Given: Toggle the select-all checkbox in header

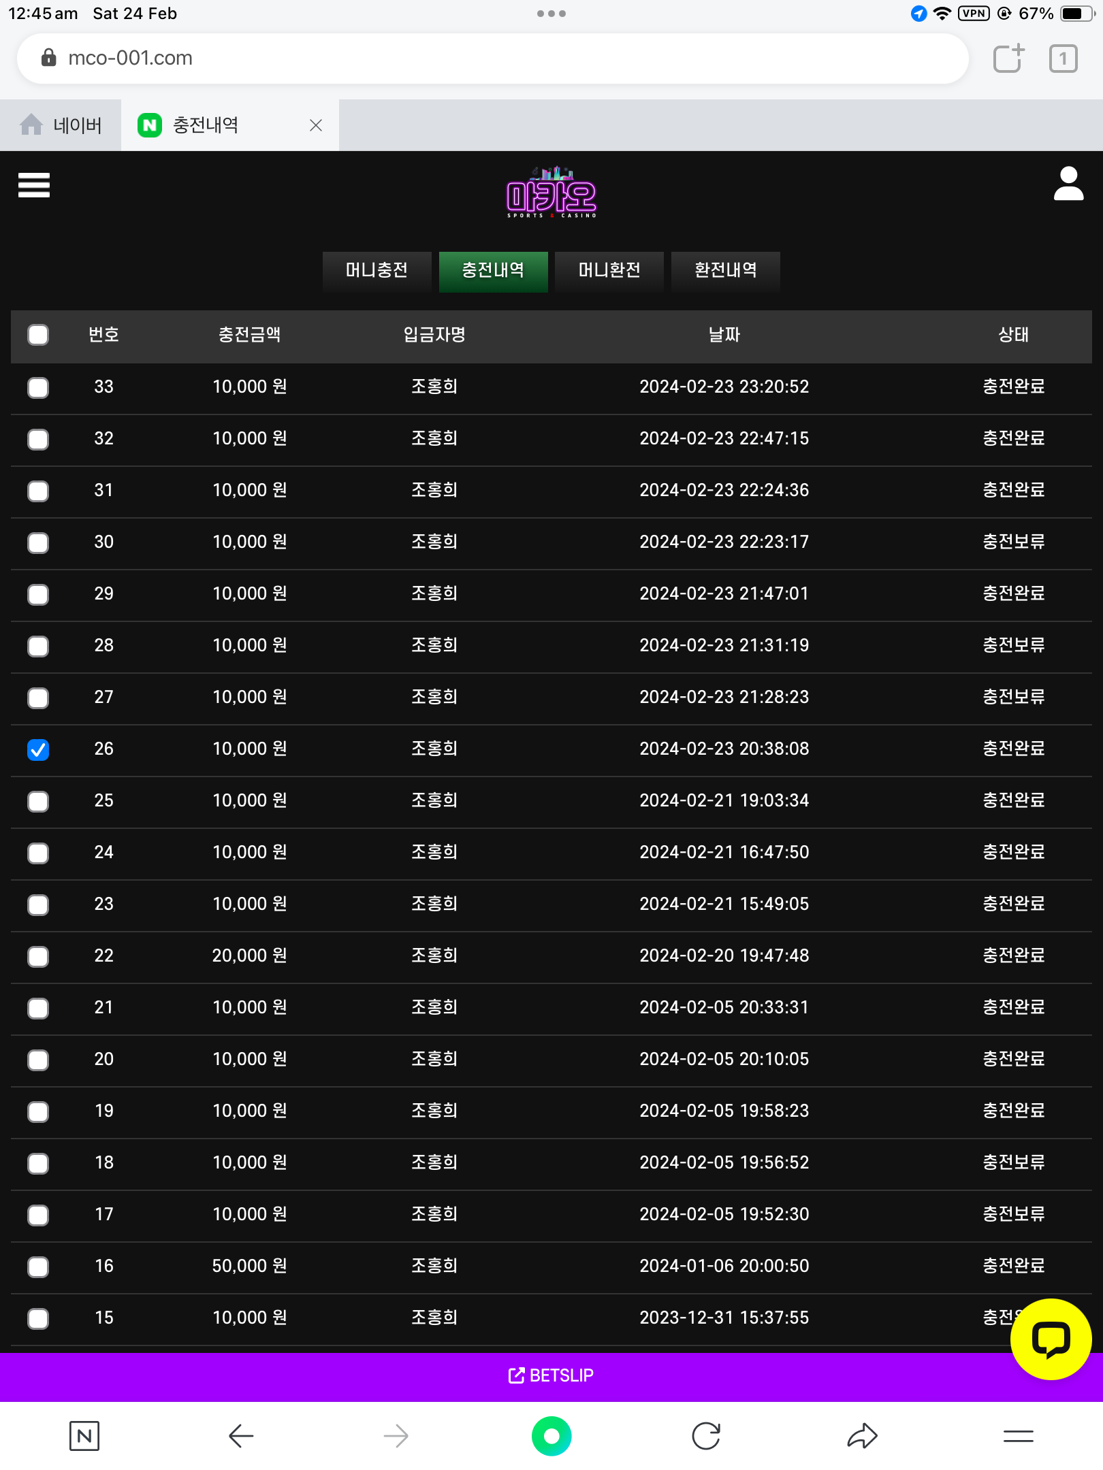Looking at the screenshot, I should point(38,335).
